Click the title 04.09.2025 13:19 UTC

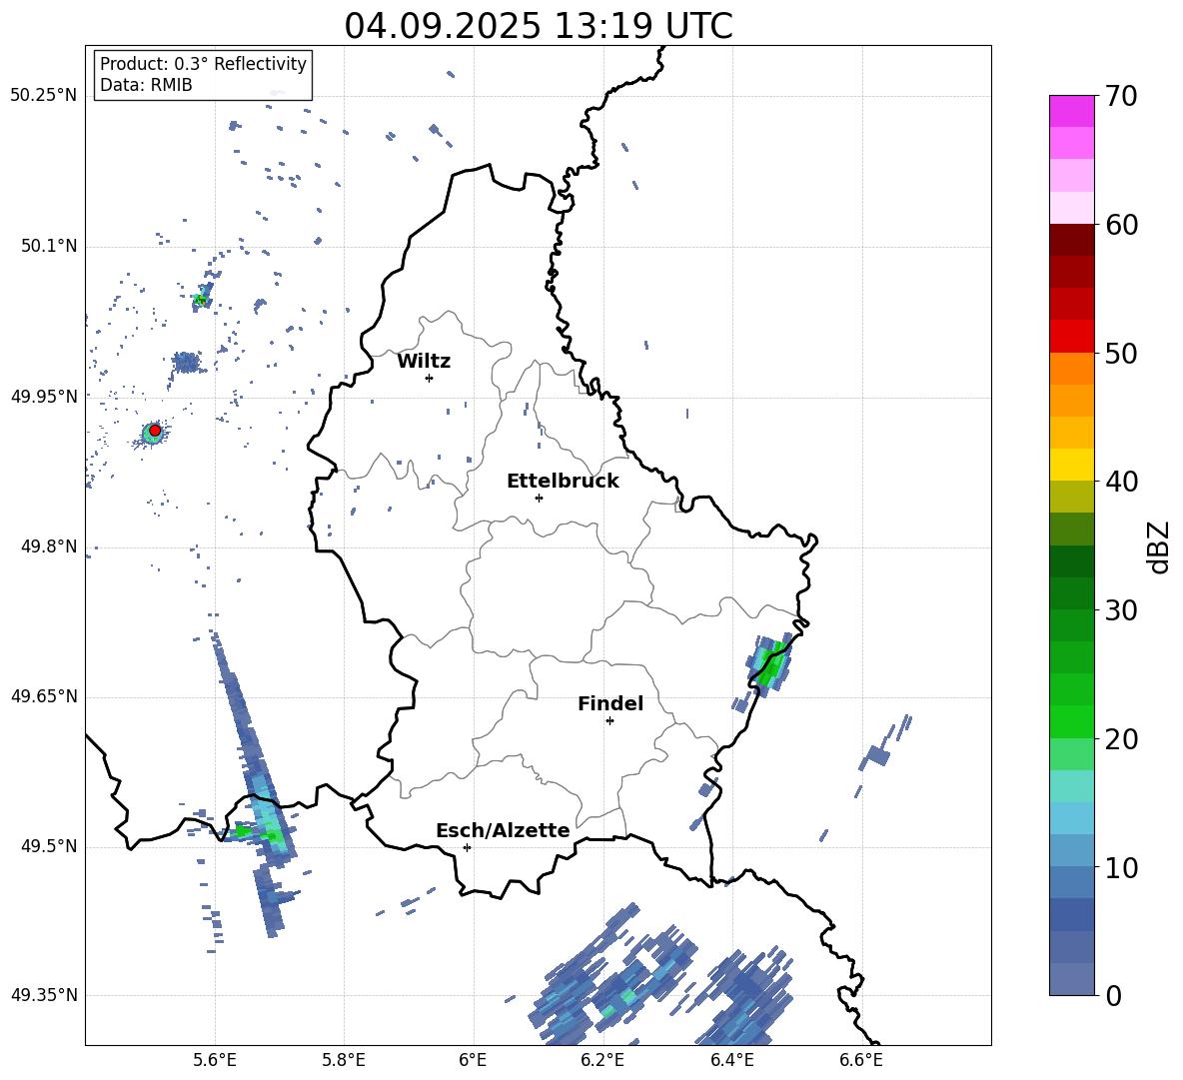pyautogui.click(x=539, y=26)
